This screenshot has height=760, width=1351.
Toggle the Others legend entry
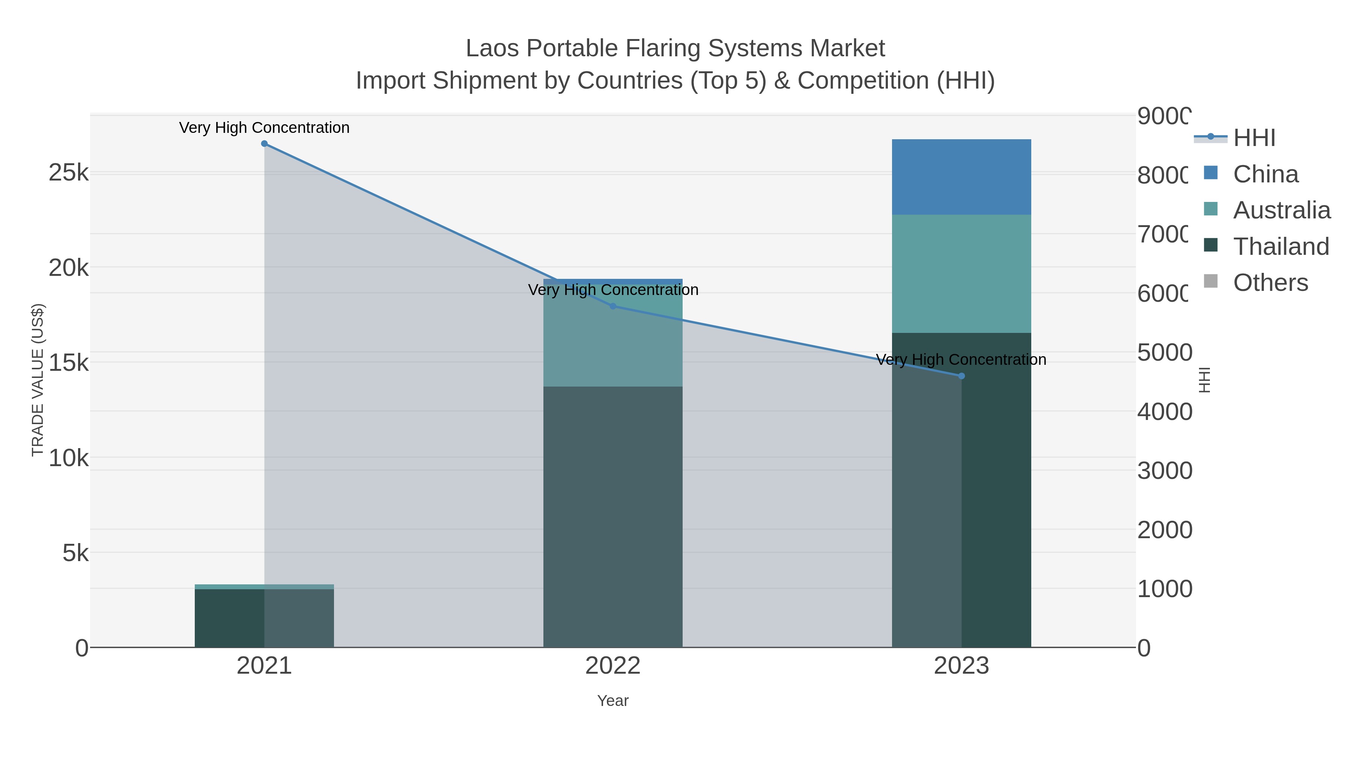(1256, 283)
